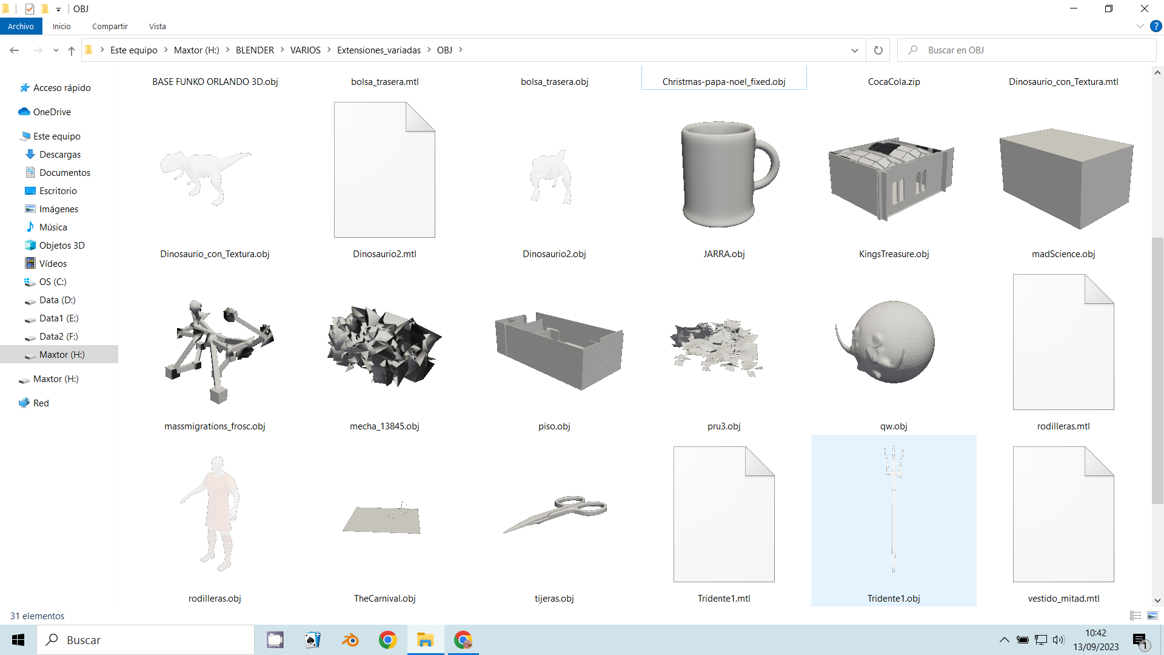Go up one folder level arrow

tap(72, 50)
